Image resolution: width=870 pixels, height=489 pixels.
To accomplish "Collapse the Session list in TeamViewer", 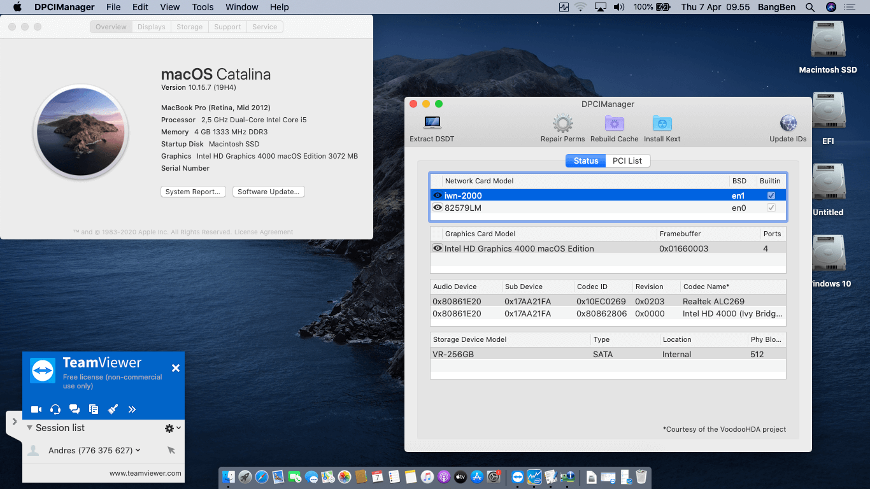I will point(29,428).
